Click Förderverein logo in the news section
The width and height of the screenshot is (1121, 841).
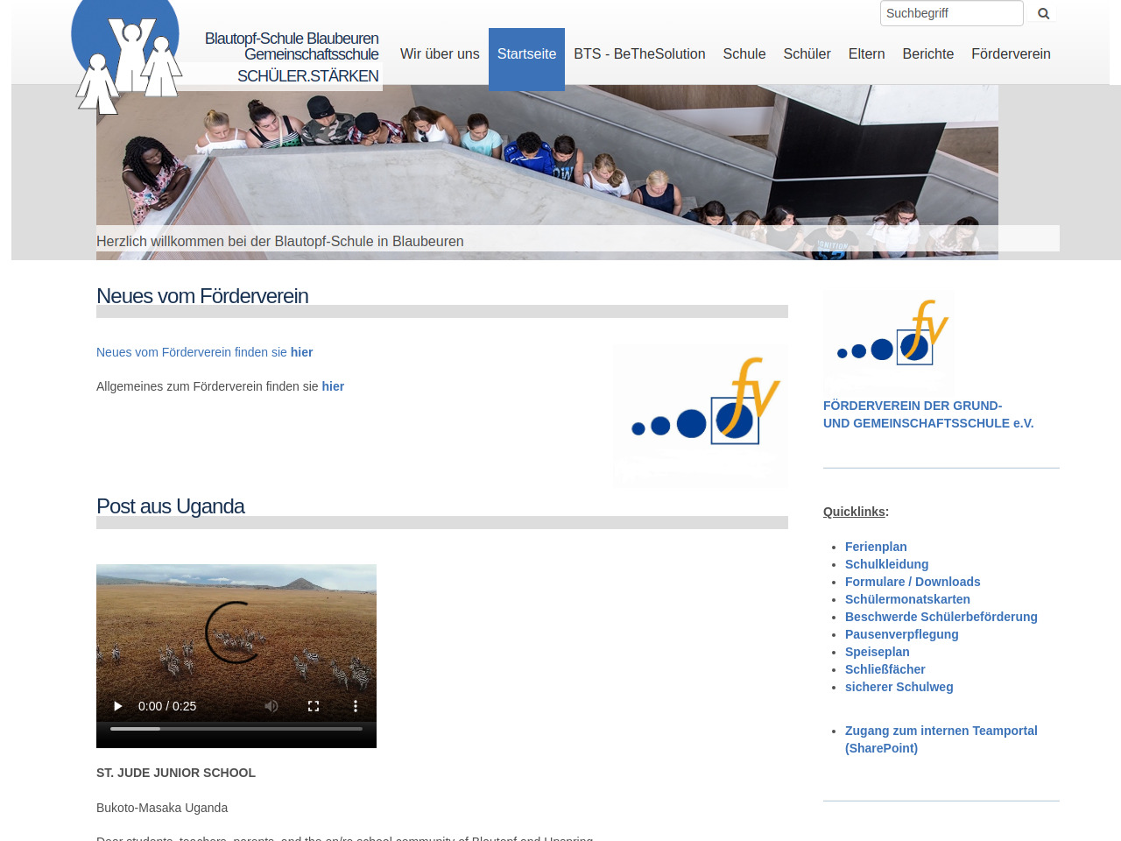[701, 413]
